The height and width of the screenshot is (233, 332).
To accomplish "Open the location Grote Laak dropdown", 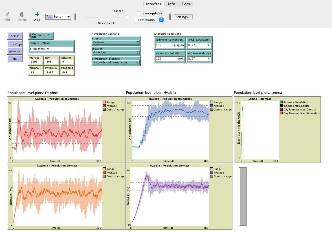I will click(x=116, y=52).
